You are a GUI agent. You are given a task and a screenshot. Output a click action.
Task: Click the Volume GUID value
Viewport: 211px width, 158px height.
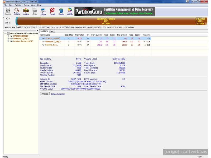(x=80, y=89)
